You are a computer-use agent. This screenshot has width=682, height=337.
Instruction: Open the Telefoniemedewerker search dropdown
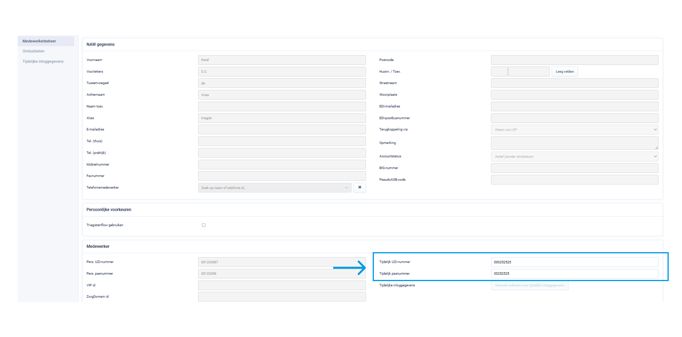(x=274, y=188)
